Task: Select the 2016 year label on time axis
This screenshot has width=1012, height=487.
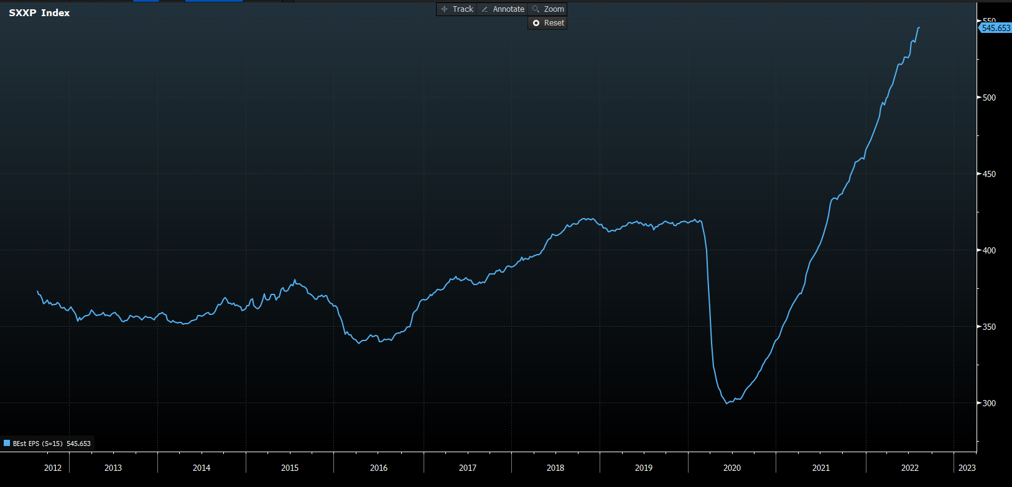Action: [x=379, y=468]
